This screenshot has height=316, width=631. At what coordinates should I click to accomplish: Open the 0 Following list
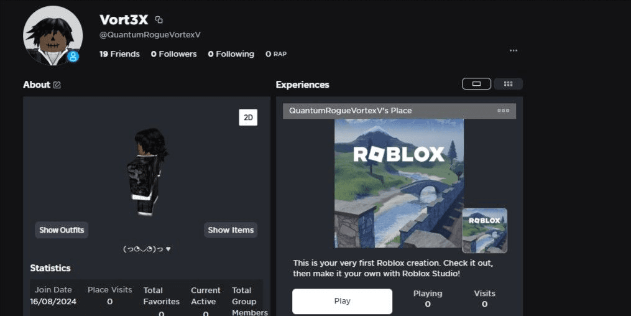pyautogui.click(x=231, y=54)
